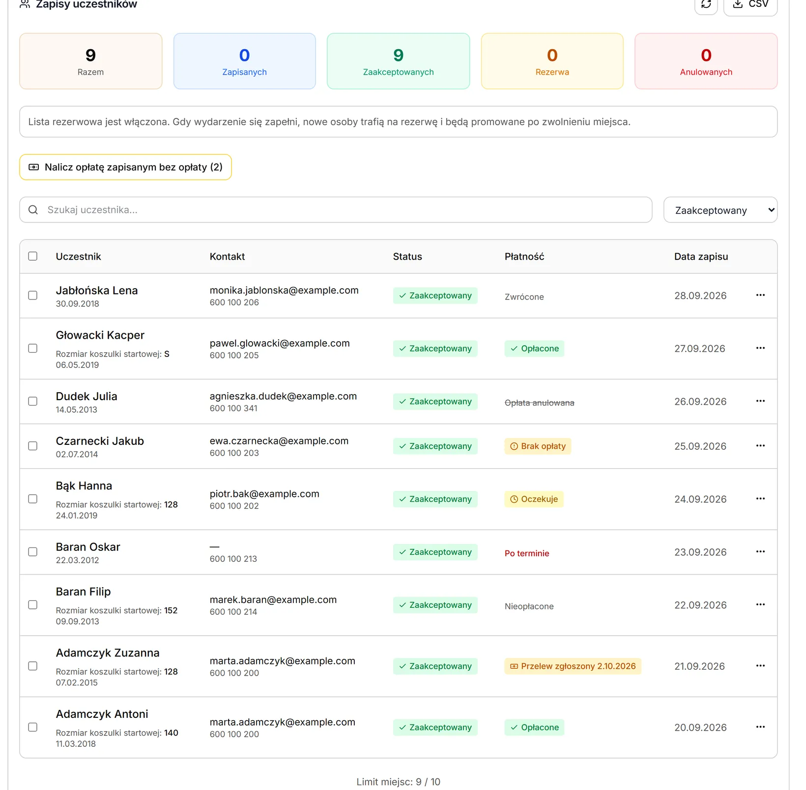Screen dimensions: 806x790
Task: Focus the Szukaj uczestnika search field
Action: [336, 210]
